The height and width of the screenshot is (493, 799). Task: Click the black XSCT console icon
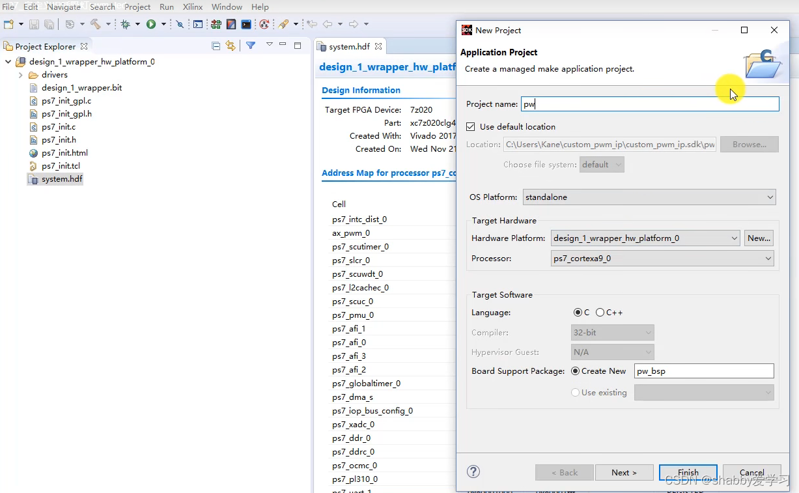[x=246, y=24]
